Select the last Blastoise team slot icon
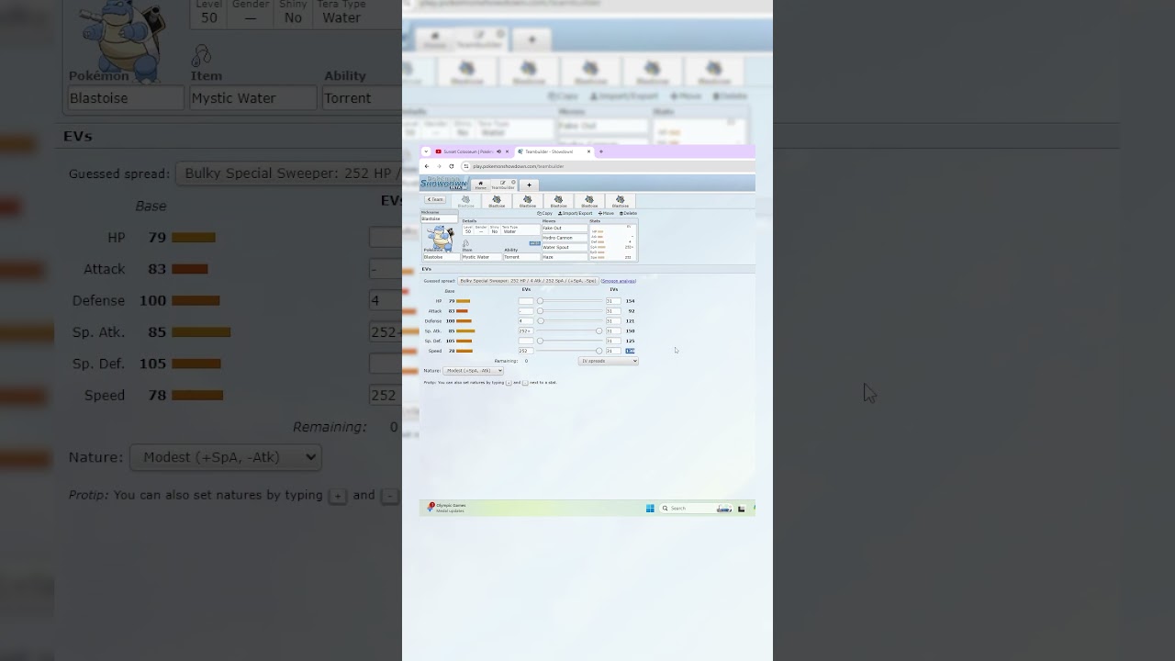The image size is (1175, 661). [x=621, y=201]
